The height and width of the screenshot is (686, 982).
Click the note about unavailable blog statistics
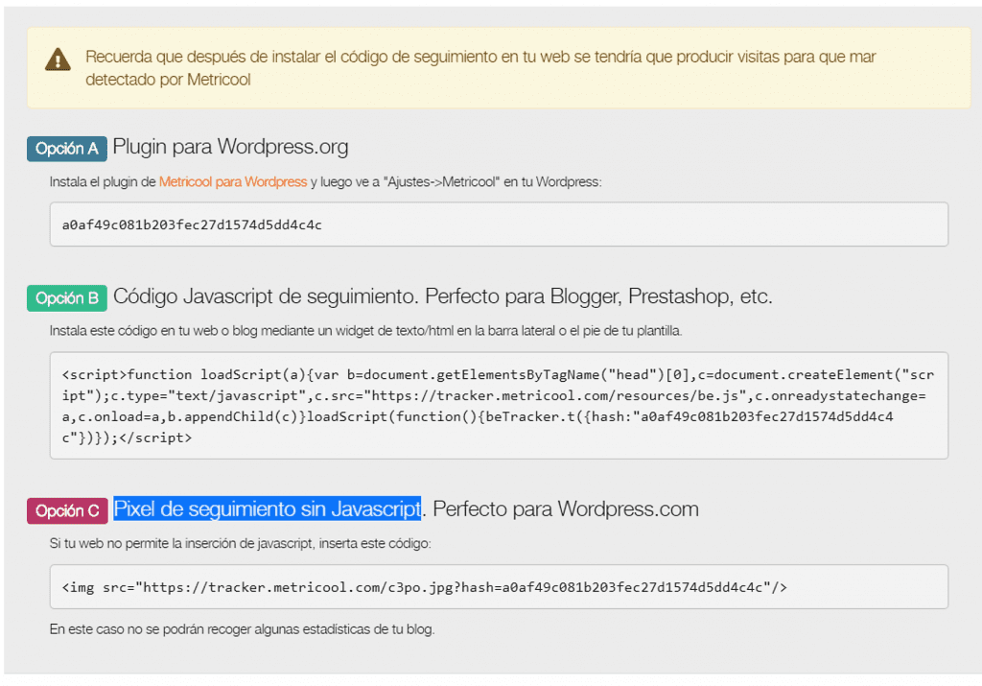point(242,630)
